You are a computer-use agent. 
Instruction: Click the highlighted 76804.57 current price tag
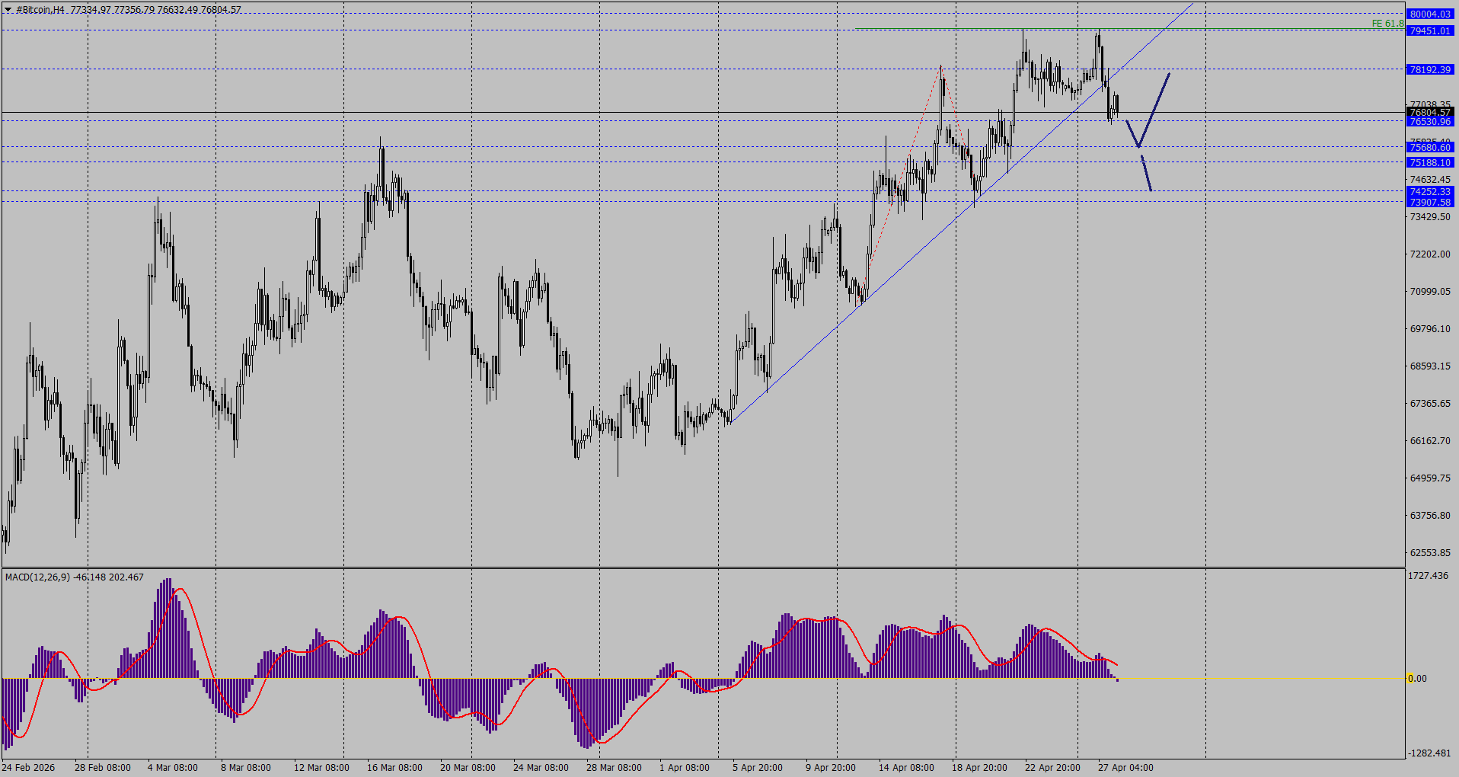pyautogui.click(x=1431, y=112)
